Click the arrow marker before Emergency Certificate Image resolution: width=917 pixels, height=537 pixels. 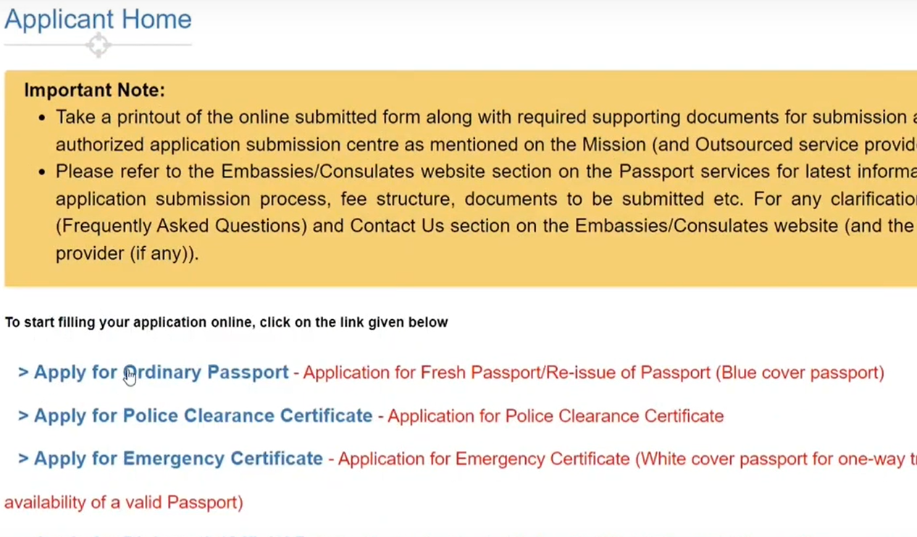(x=23, y=460)
